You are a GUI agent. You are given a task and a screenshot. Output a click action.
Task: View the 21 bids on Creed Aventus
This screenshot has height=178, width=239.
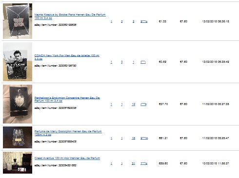(133, 163)
